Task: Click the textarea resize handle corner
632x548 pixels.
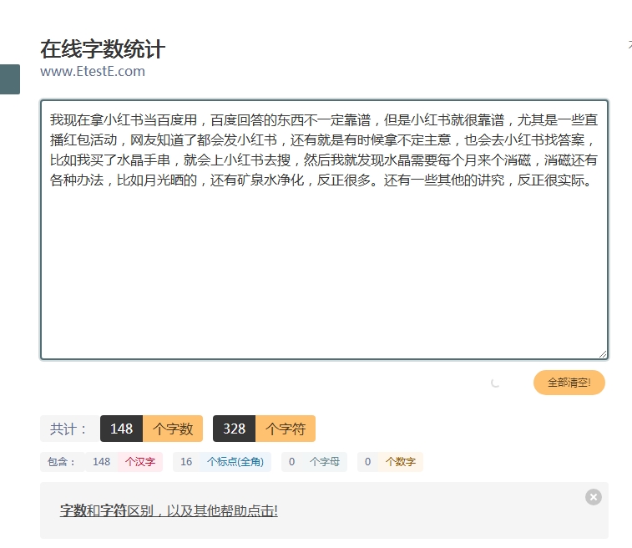Action: point(603,354)
